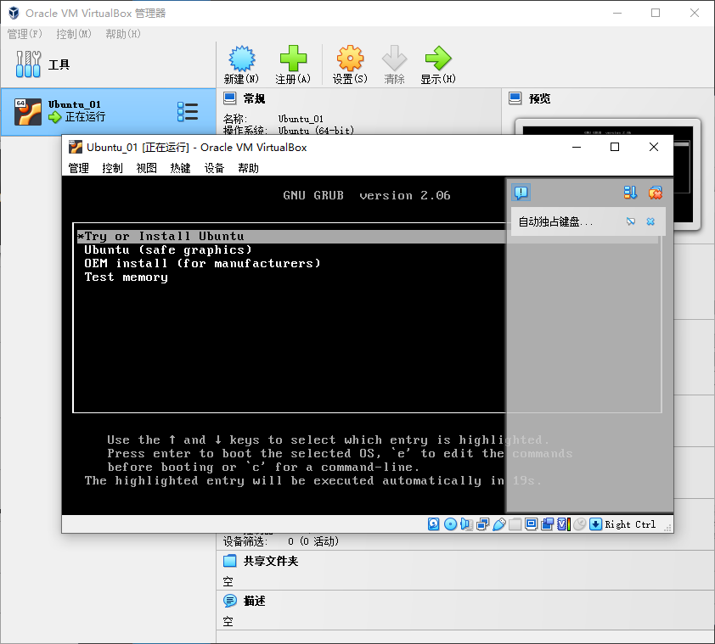Viewport: 715px width, 644px height.
Task: Click the network adapter status icon
Action: tap(483, 524)
